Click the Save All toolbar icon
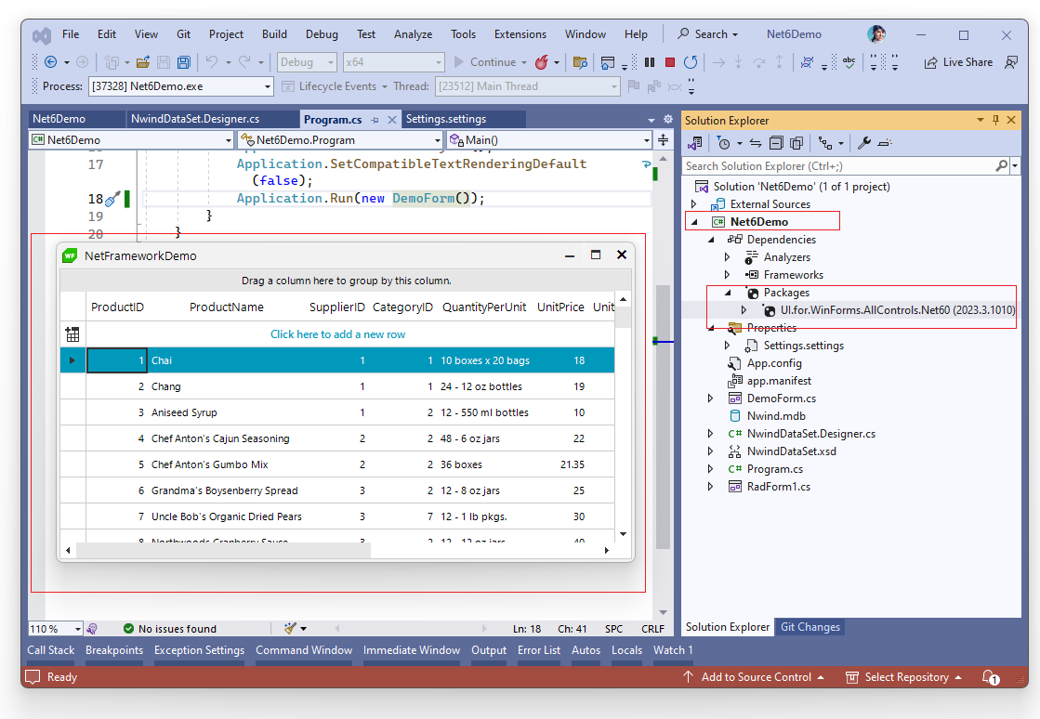The height and width of the screenshot is (719, 1040). pos(185,60)
